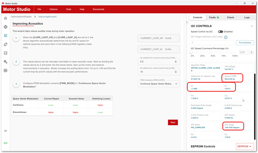
Task: Collapse the right panel with arrow handle
Action: coord(187,22)
